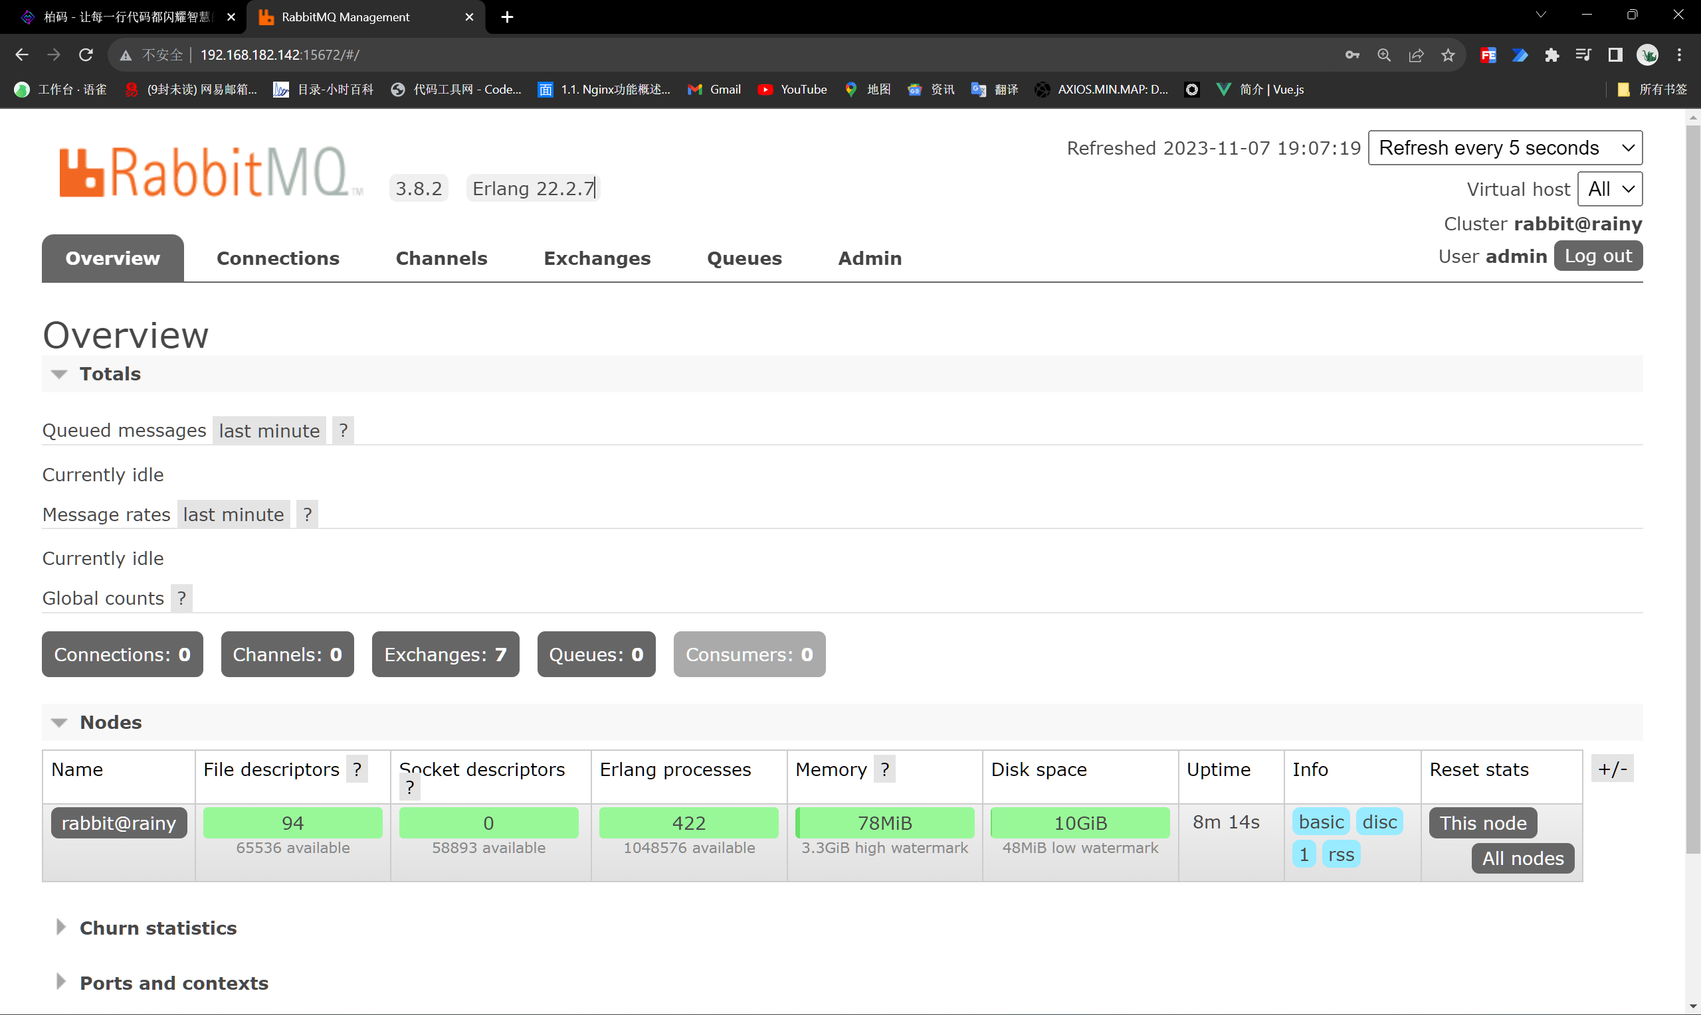This screenshot has width=1701, height=1015.
Task: Click the File descriptors help icon
Action: (357, 769)
